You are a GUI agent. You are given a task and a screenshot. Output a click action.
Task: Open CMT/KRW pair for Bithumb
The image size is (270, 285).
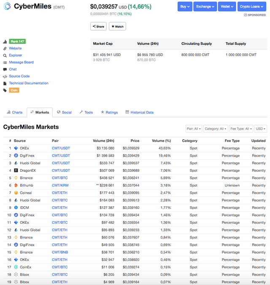pyautogui.click(x=60, y=185)
